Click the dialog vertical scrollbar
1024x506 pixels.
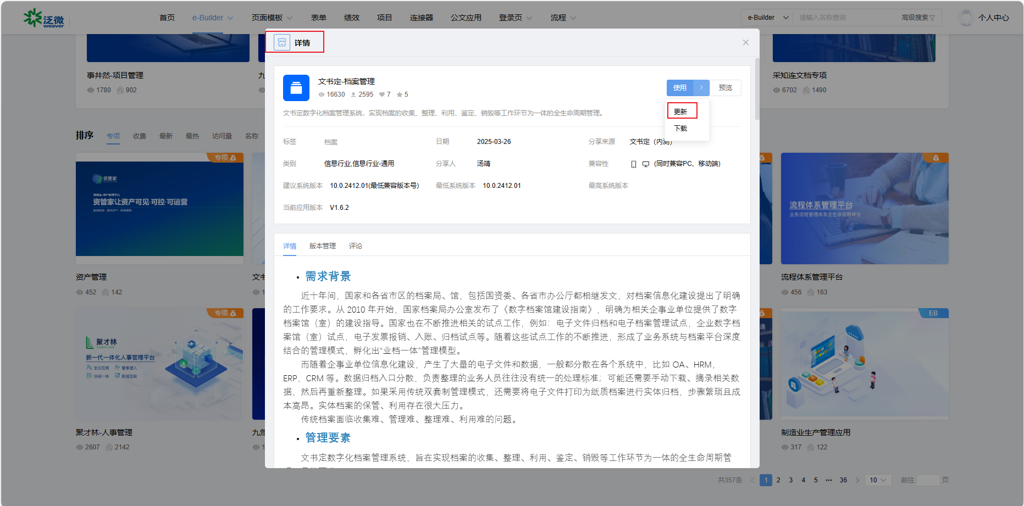point(757,89)
